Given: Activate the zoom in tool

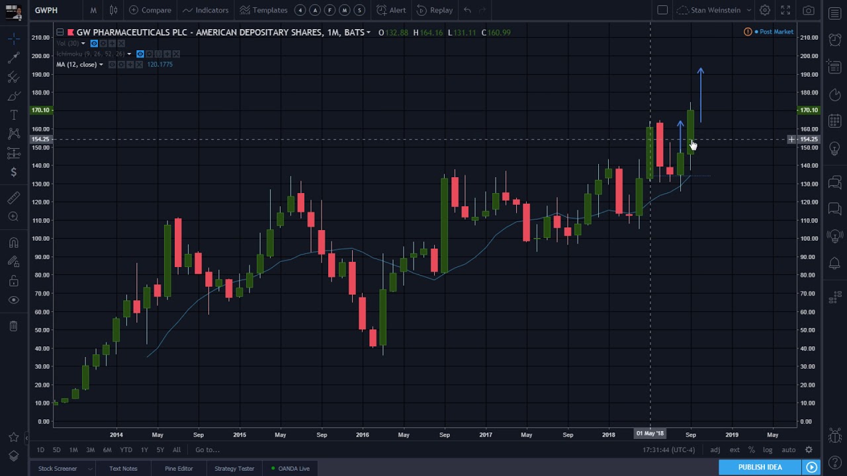Looking at the screenshot, I should 13,217.
